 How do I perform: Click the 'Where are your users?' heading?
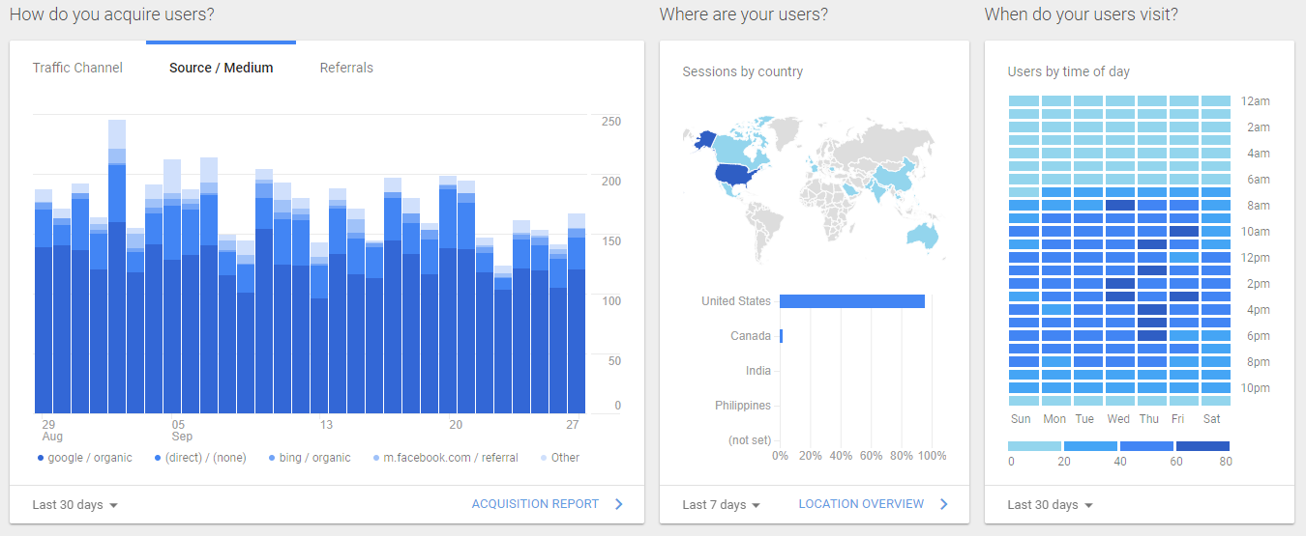[743, 14]
